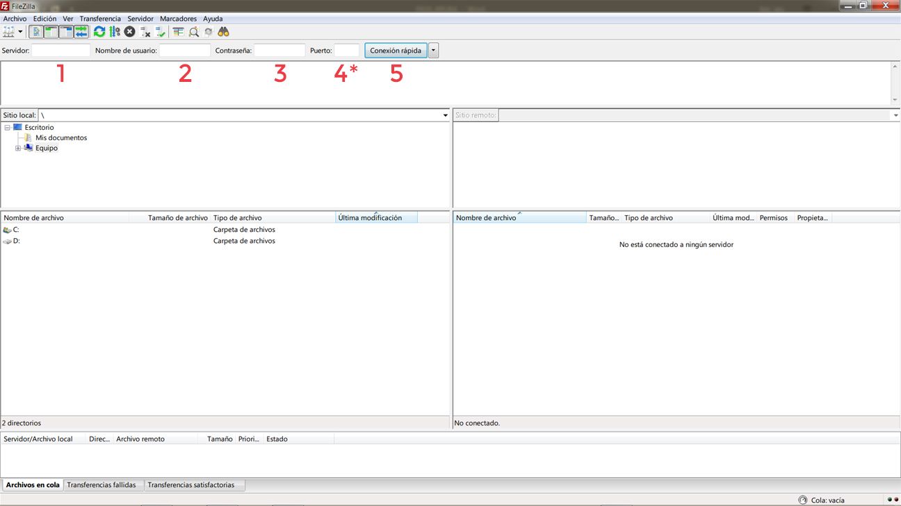The width and height of the screenshot is (901, 506).
Task: Expand the Site Manager dropdown arrow
Action: point(20,32)
